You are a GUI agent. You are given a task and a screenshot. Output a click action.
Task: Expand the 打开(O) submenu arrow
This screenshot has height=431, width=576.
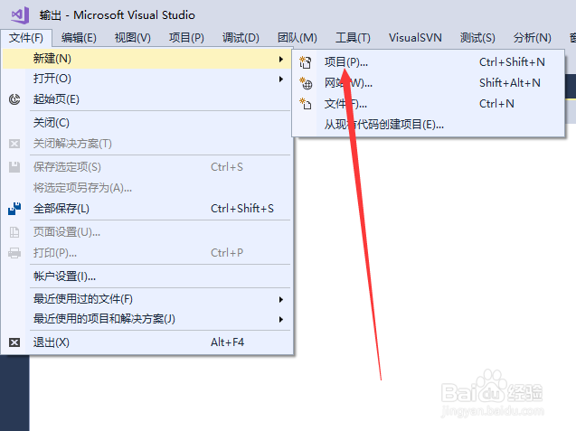pyautogui.click(x=281, y=79)
